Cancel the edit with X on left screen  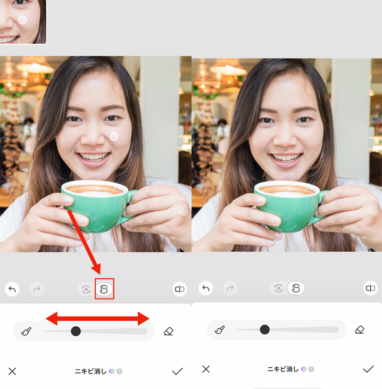[x=12, y=371]
